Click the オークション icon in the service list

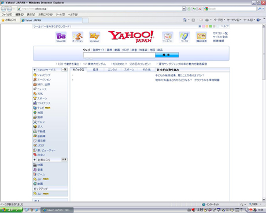point(35,79)
